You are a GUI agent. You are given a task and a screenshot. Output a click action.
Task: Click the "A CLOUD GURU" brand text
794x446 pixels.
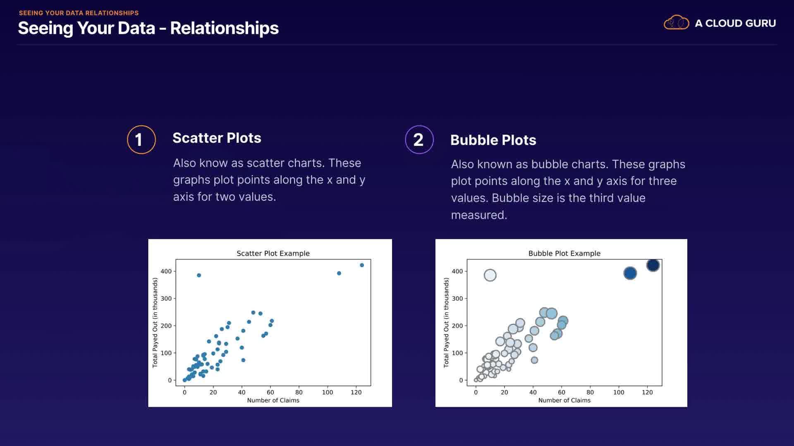point(735,23)
